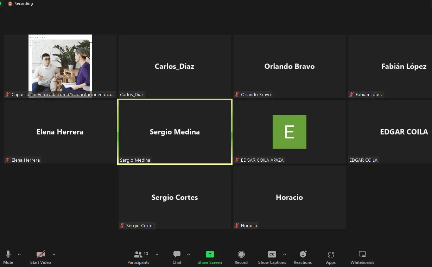This screenshot has width=432, height=267.
Task: Expand the chevron next to Chat
Action: [189, 254]
